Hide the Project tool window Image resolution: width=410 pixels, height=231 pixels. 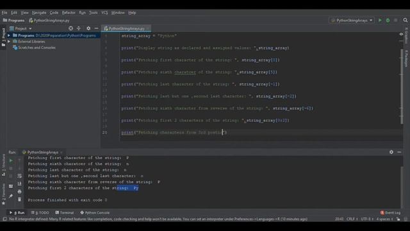click(x=96, y=28)
